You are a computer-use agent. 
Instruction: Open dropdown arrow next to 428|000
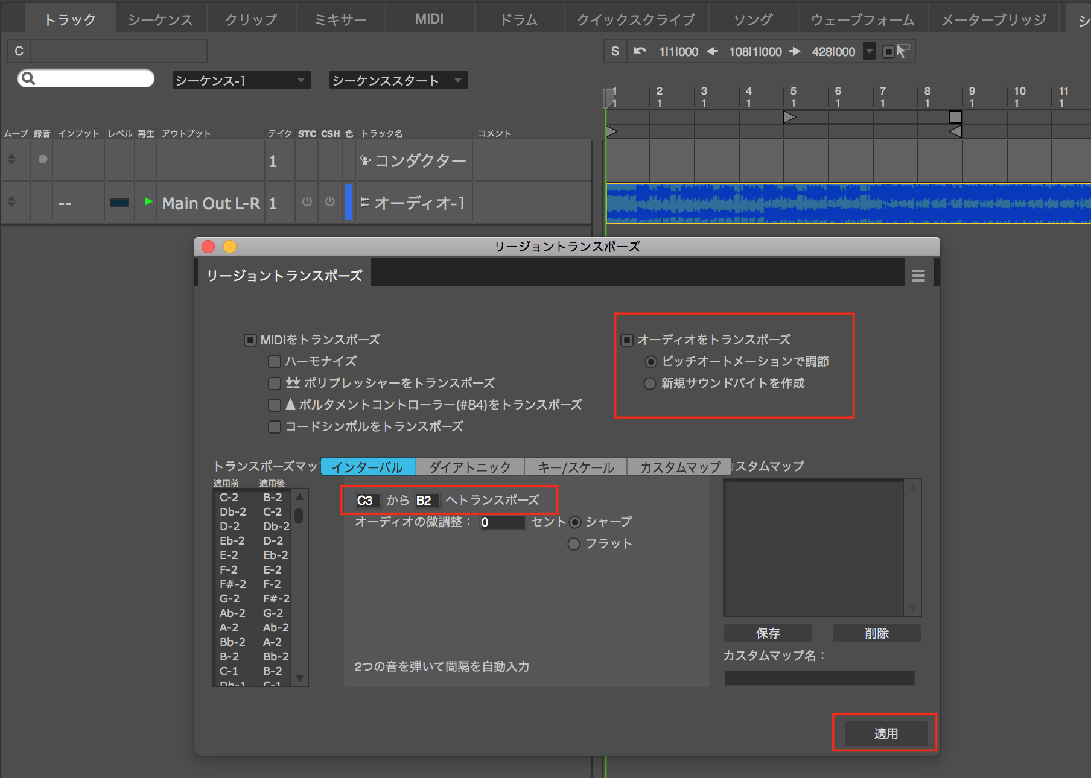click(869, 51)
